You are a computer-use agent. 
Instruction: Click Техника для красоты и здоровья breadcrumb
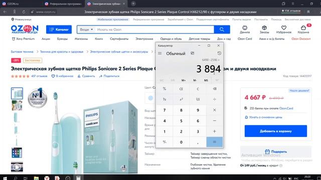click(62, 51)
